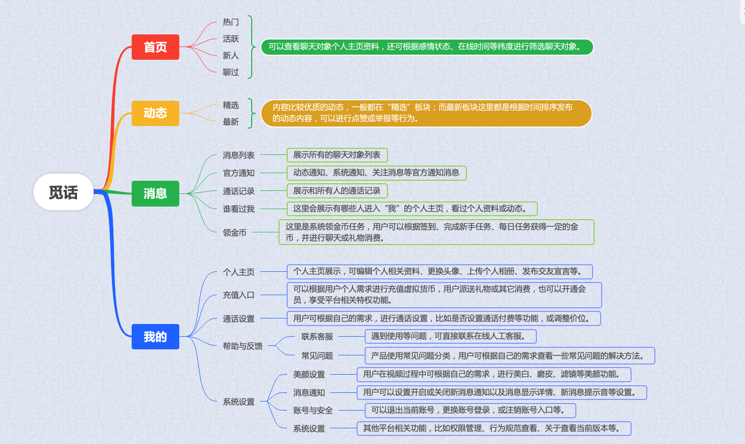745x444 pixels.
Task: Select the orange note about 精选 板块
Action: [426, 113]
